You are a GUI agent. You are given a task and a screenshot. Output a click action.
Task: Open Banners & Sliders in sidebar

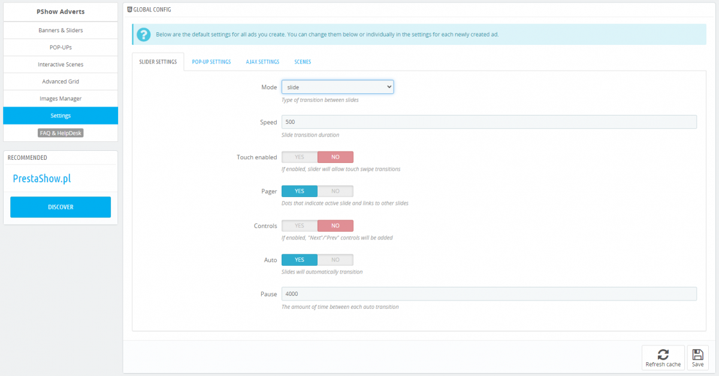(61, 30)
